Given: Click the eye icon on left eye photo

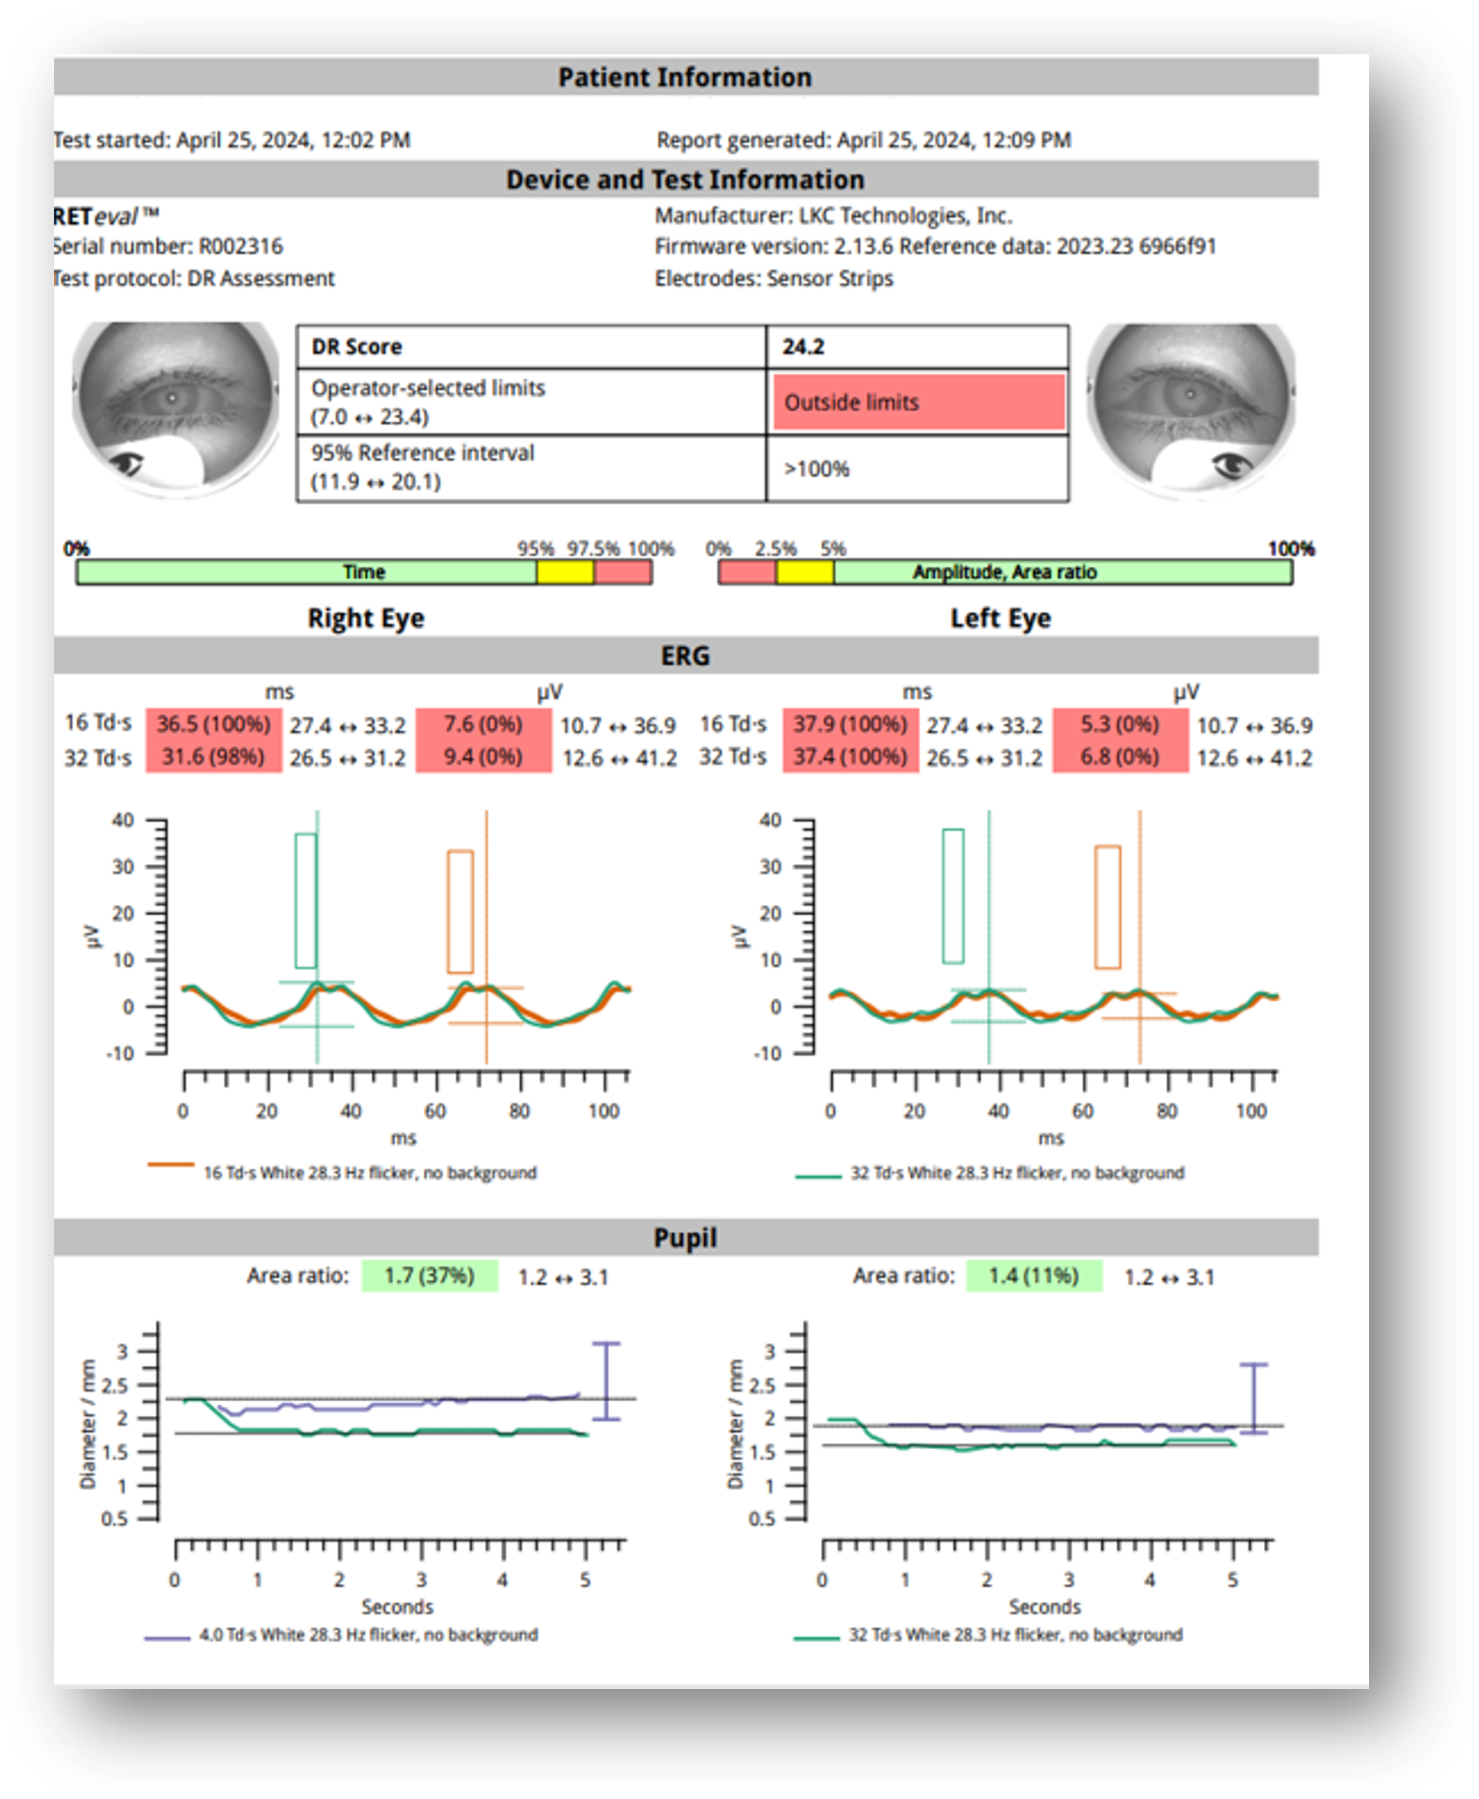Looking at the screenshot, I should (x=1231, y=464).
